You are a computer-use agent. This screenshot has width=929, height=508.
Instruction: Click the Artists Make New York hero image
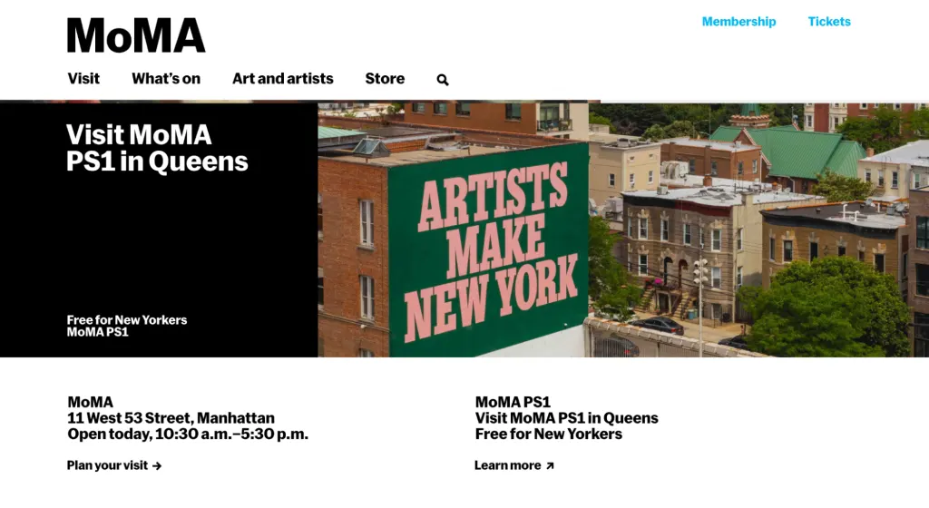(x=623, y=230)
